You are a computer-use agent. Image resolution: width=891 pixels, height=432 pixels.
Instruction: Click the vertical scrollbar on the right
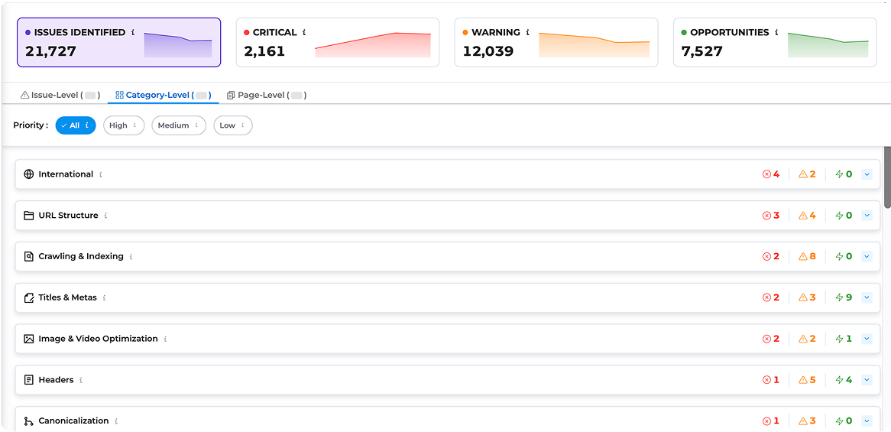(x=887, y=176)
